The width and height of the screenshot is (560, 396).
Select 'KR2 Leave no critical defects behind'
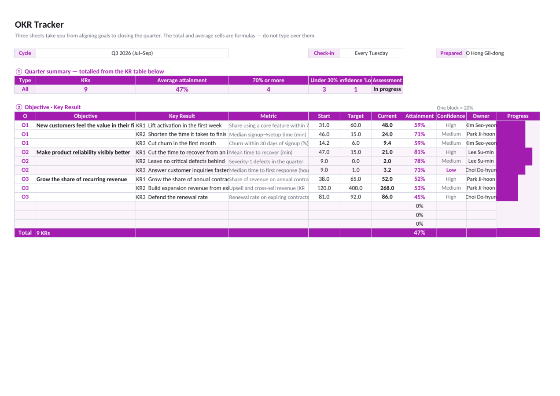(x=182, y=161)
